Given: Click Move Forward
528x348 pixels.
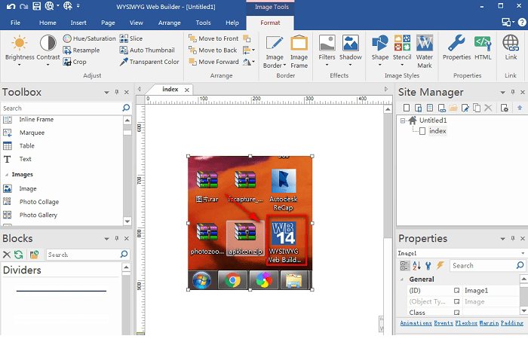Looking at the screenshot, I should click(213, 62).
